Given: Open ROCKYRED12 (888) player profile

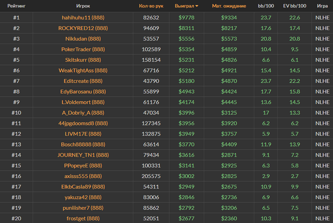Looking at the screenshot, I should [x=83, y=28].
